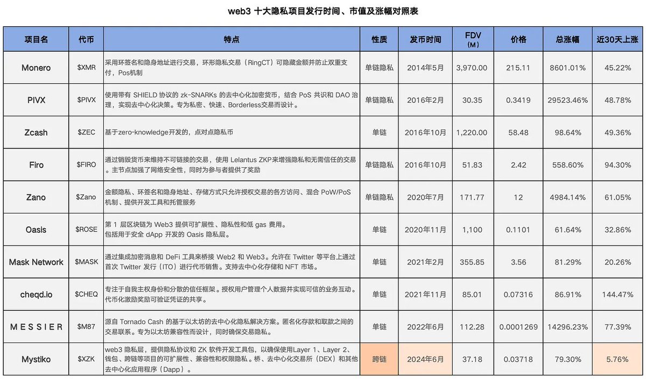646x379 pixels.
Task: Click the 代币 column header
Action: coord(86,39)
